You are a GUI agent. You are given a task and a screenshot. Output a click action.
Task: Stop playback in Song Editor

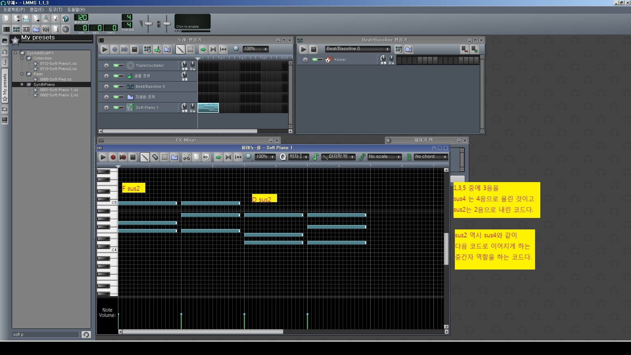(x=134, y=49)
